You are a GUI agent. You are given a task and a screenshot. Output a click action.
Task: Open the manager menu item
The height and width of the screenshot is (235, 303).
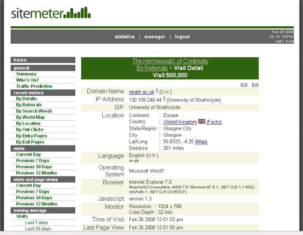pyautogui.click(x=155, y=36)
